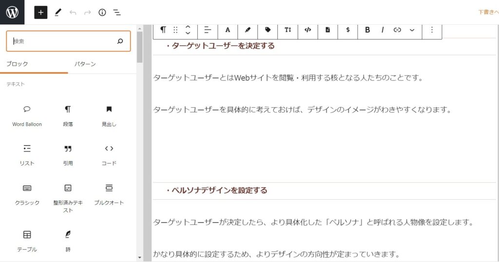This screenshot has height=262, width=499.
Task: Select the highlighter marker tool
Action: 248,30
